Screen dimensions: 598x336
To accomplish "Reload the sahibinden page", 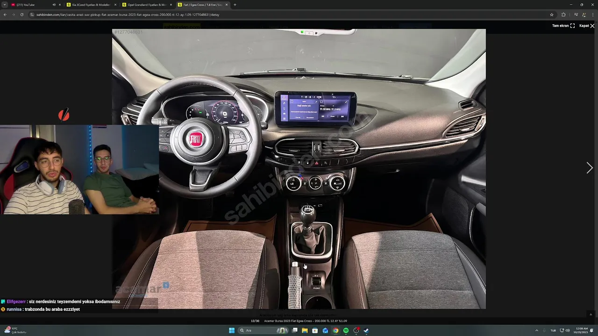I will [22, 14].
